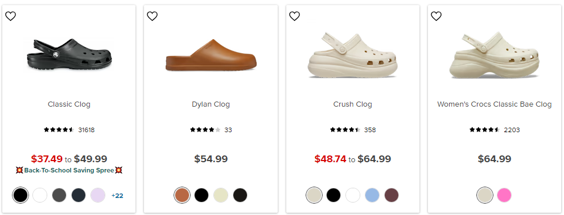Open the Classic Clog product title
This screenshot has height=215, width=564.
pos(69,104)
